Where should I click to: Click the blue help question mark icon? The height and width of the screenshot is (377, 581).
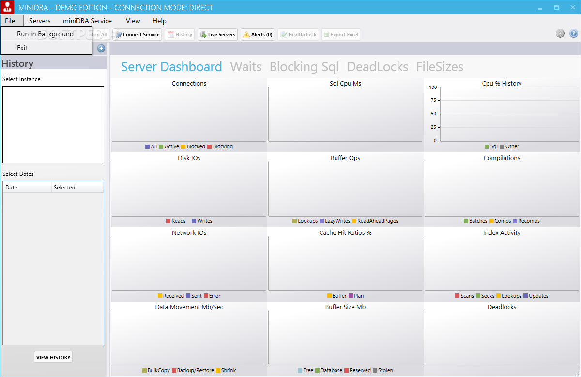(x=574, y=33)
